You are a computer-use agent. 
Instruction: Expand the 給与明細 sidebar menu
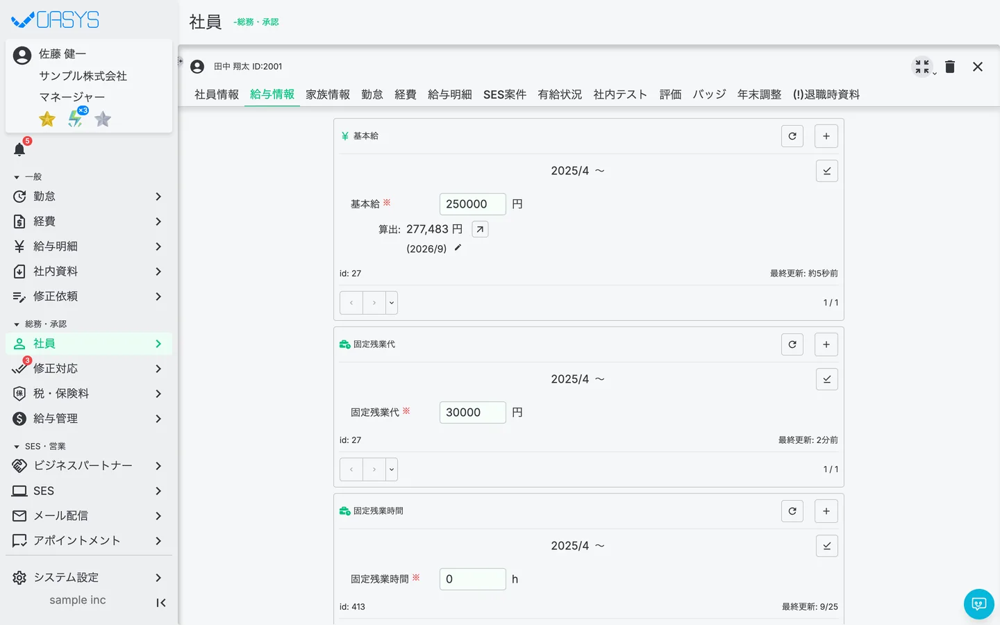89,247
